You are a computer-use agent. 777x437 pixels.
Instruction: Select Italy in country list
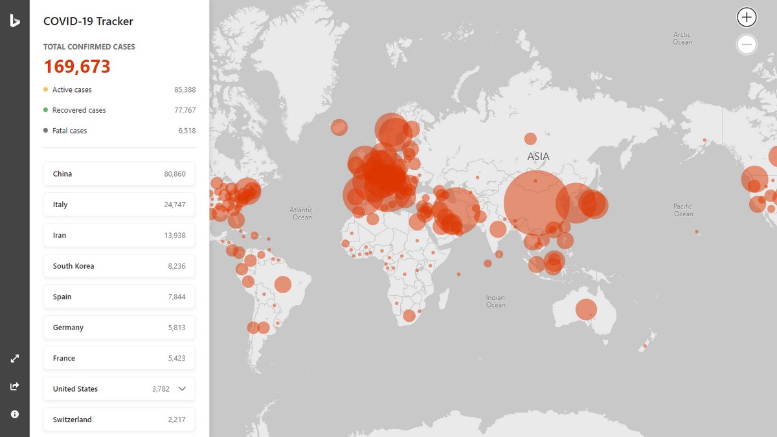(119, 205)
